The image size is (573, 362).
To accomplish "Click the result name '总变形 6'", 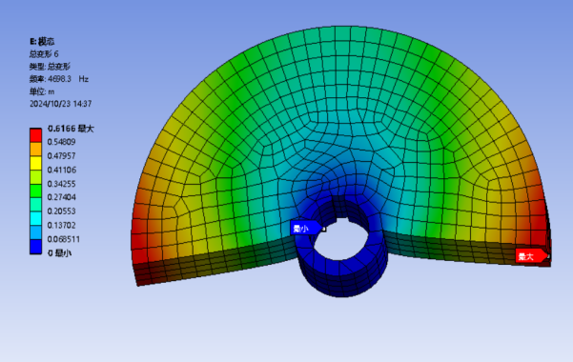I will tap(44, 54).
